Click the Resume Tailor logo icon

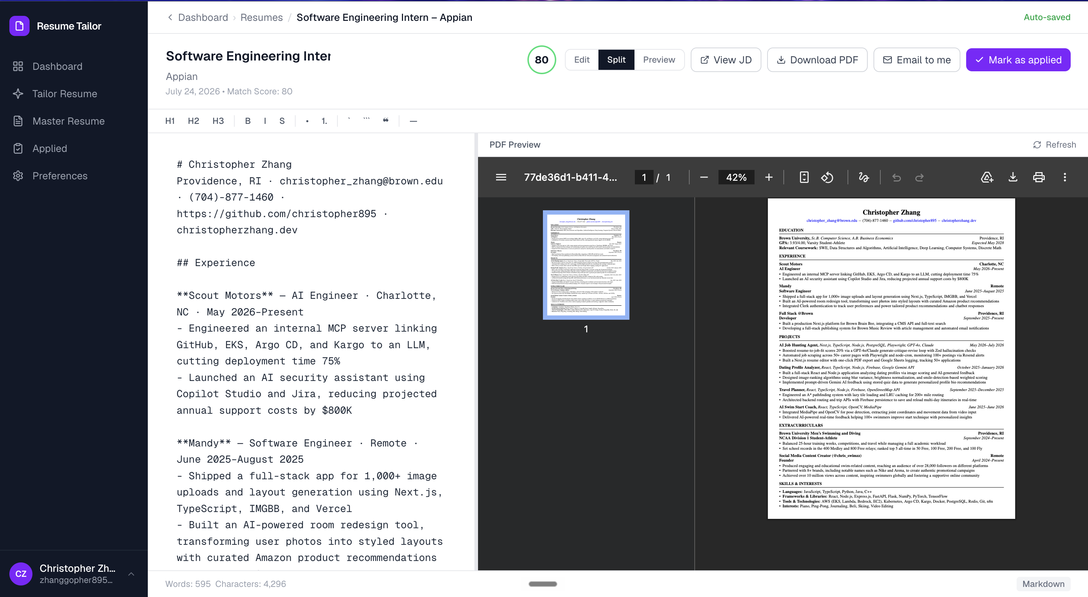[19, 26]
